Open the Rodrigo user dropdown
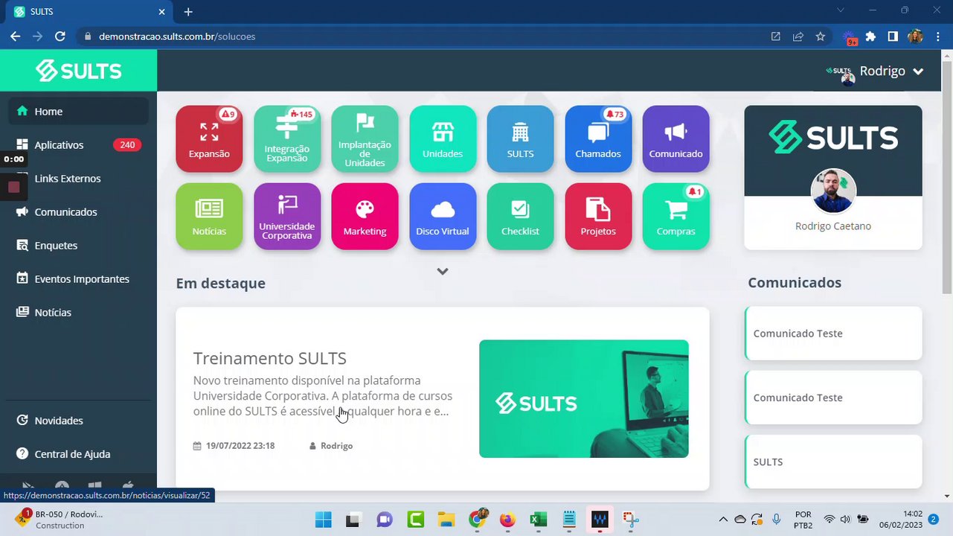 [x=876, y=71]
